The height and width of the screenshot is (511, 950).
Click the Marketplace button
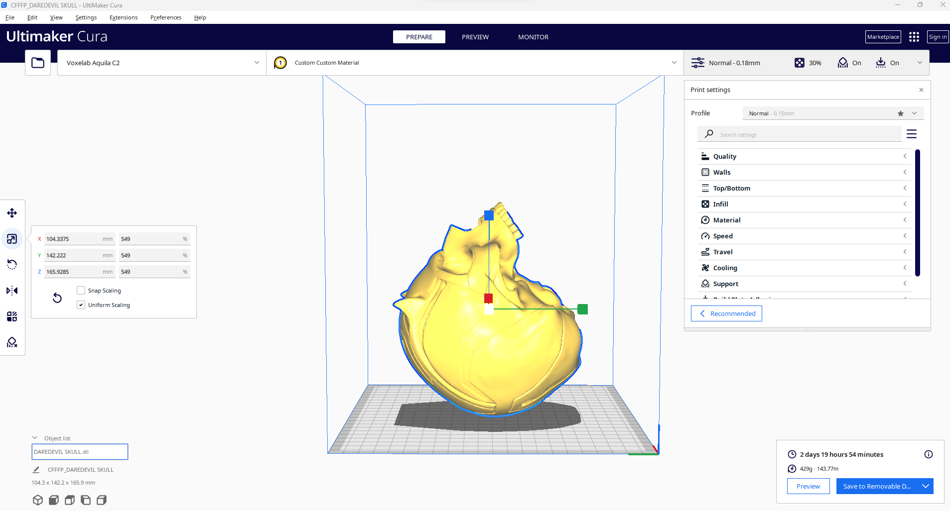click(883, 36)
